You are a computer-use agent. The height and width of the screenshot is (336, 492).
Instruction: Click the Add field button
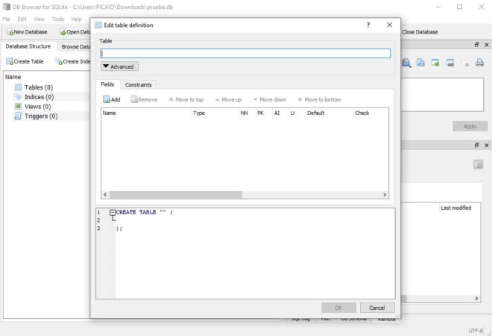click(111, 99)
